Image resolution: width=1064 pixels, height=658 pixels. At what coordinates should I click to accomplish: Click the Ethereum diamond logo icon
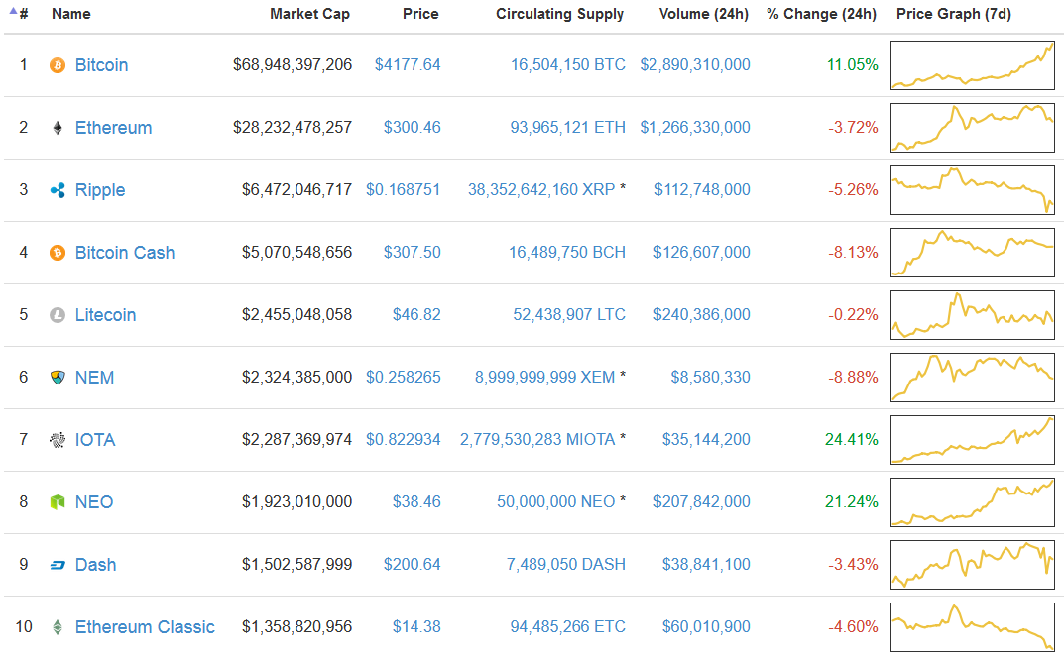click(58, 128)
